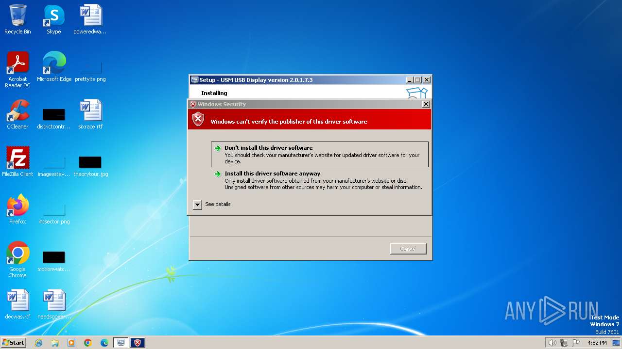Open Internet Explorer in the taskbar

coord(39,343)
